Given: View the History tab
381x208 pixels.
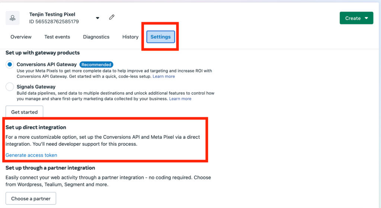Looking at the screenshot, I should pos(130,37).
